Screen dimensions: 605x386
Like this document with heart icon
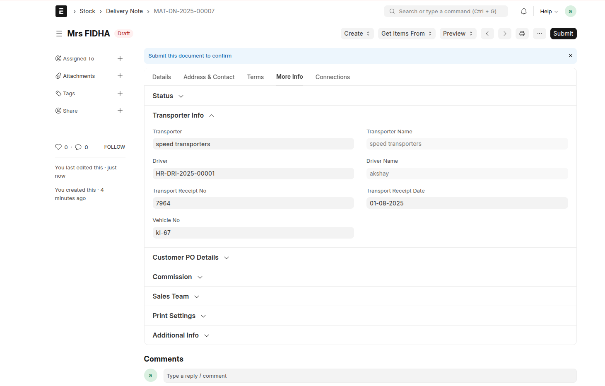(58, 147)
